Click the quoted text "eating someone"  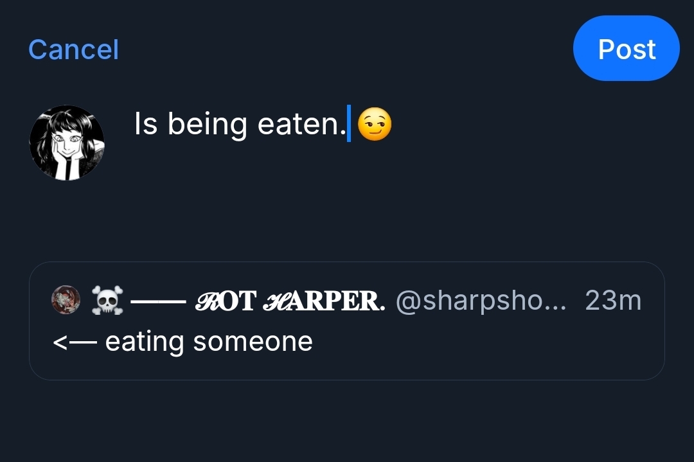(x=209, y=341)
